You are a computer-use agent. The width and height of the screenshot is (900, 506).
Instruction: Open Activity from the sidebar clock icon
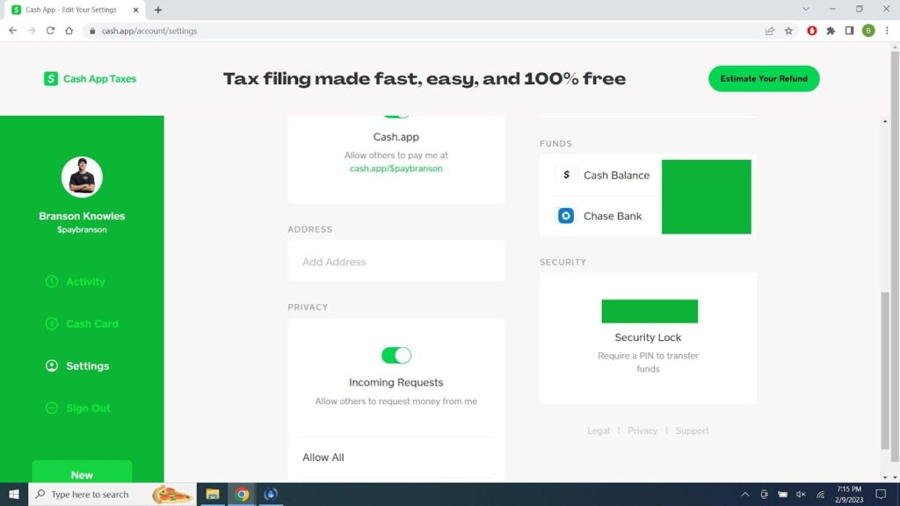pyautogui.click(x=51, y=282)
